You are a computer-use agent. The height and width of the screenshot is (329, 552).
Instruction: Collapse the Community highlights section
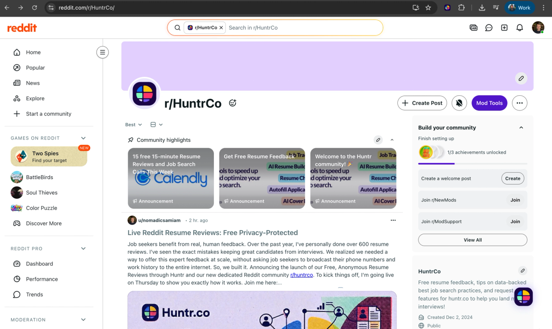click(392, 140)
